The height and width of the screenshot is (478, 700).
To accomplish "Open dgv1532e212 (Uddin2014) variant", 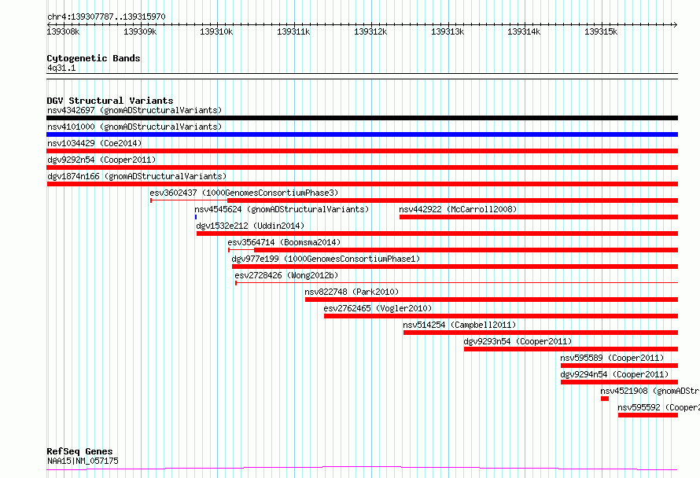I will pyautogui.click(x=250, y=226).
